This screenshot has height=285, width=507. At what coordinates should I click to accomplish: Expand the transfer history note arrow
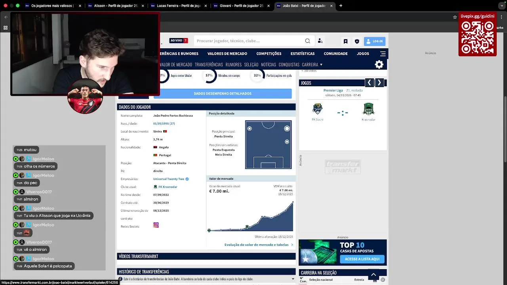click(293, 279)
